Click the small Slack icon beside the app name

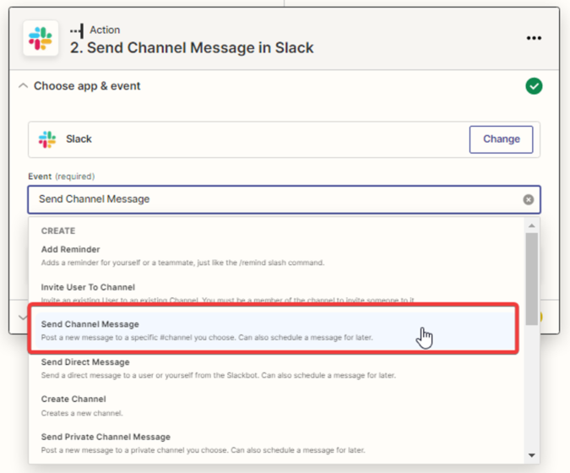47,139
